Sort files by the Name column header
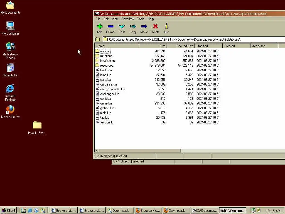The width and height of the screenshot is (285, 214). coord(117,46)
